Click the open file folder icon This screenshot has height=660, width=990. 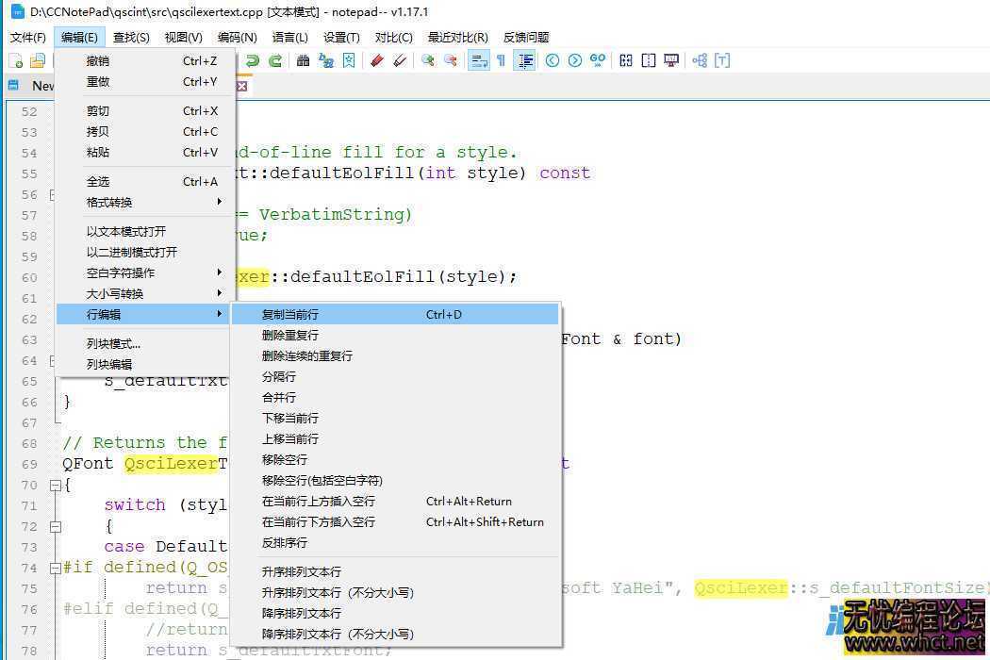[36, 60]
